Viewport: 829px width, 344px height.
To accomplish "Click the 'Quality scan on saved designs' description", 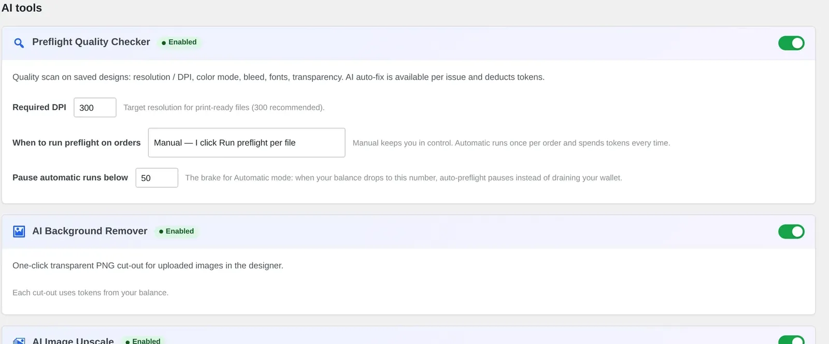I will 278,77.
